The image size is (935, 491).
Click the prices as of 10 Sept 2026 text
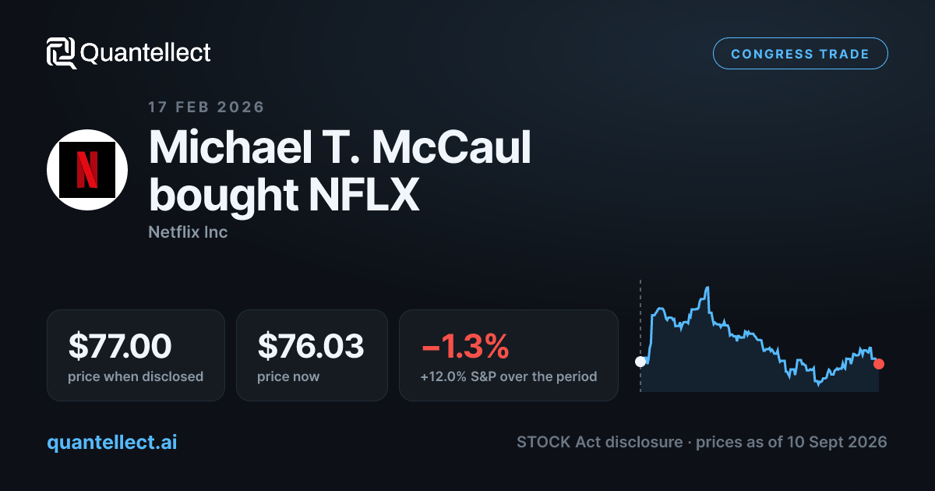point(791,442)
